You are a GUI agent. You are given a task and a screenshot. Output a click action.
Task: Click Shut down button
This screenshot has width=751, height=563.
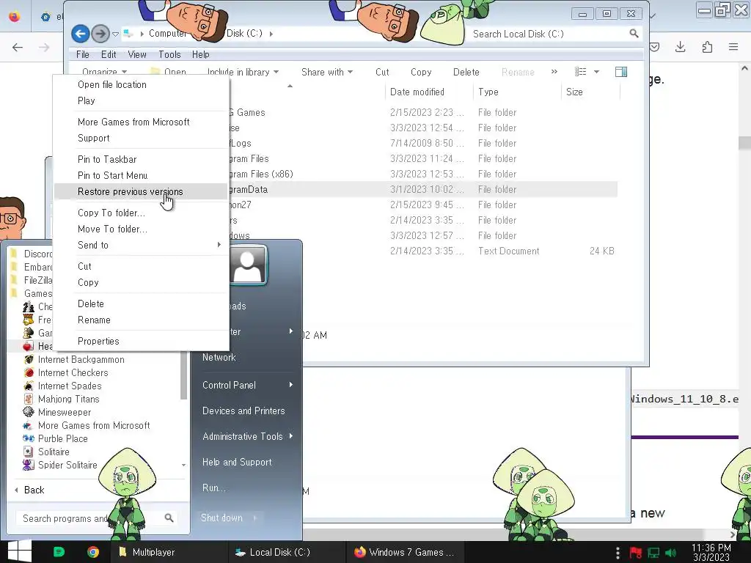pos(221,518)
